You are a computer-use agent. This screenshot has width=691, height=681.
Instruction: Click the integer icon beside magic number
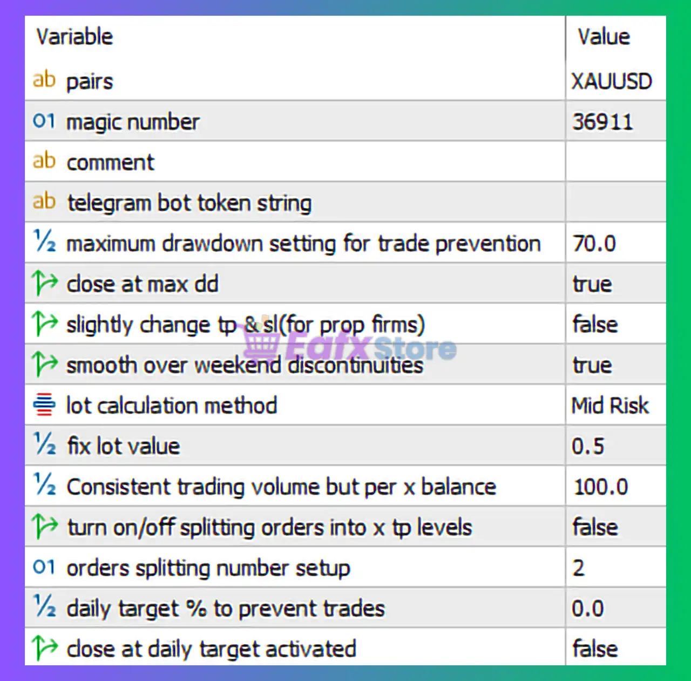[x=44, y=121]
